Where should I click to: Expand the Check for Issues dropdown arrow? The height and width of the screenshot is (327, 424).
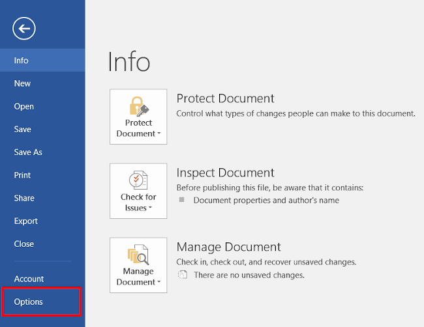[x=151, y=208]
